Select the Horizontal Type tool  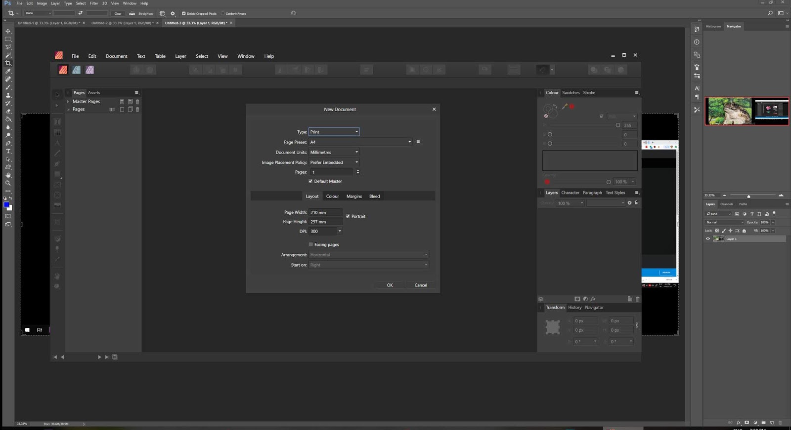[x=8, y=151]
